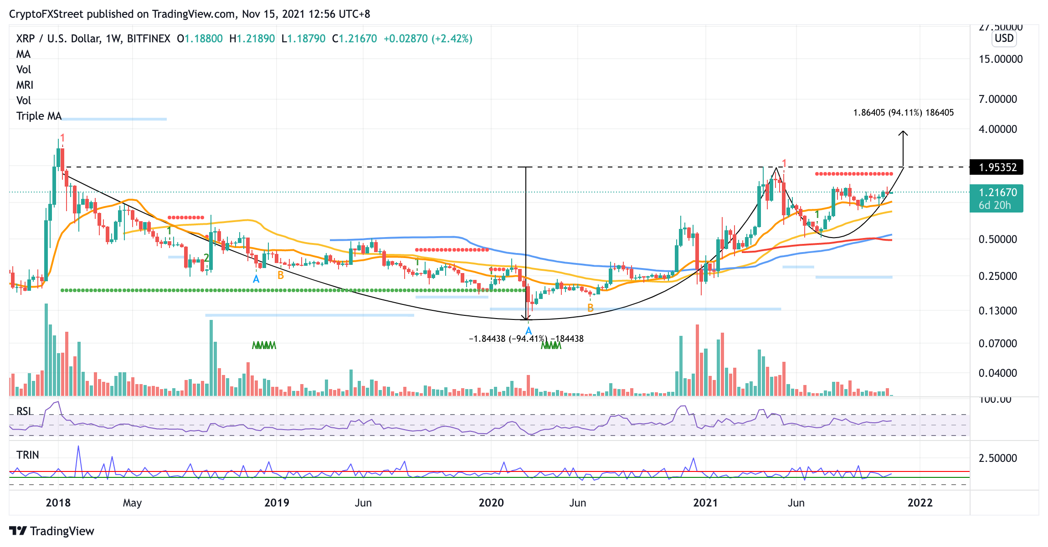Select the MA indicator label
Screen dimensions: 1048x547
tap(23, 54)
